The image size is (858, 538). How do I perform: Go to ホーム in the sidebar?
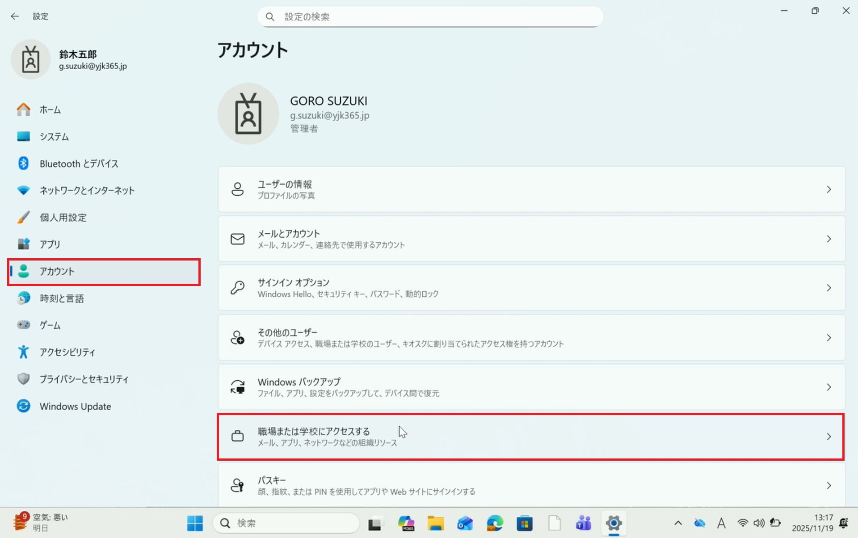50,109
